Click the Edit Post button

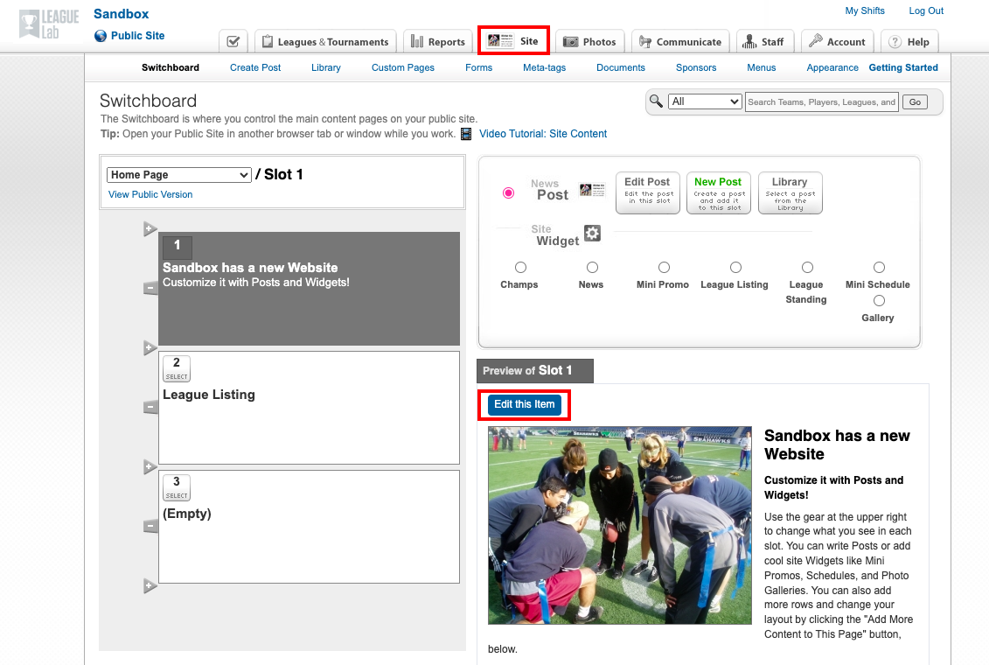point(648,192)
